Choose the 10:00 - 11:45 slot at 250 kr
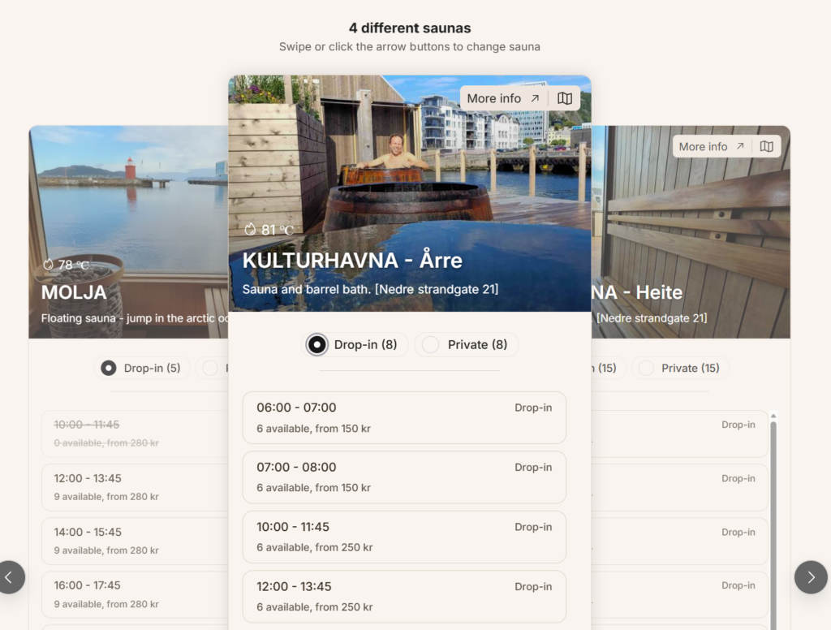This screenshot has width=831, height=630. 404,537
